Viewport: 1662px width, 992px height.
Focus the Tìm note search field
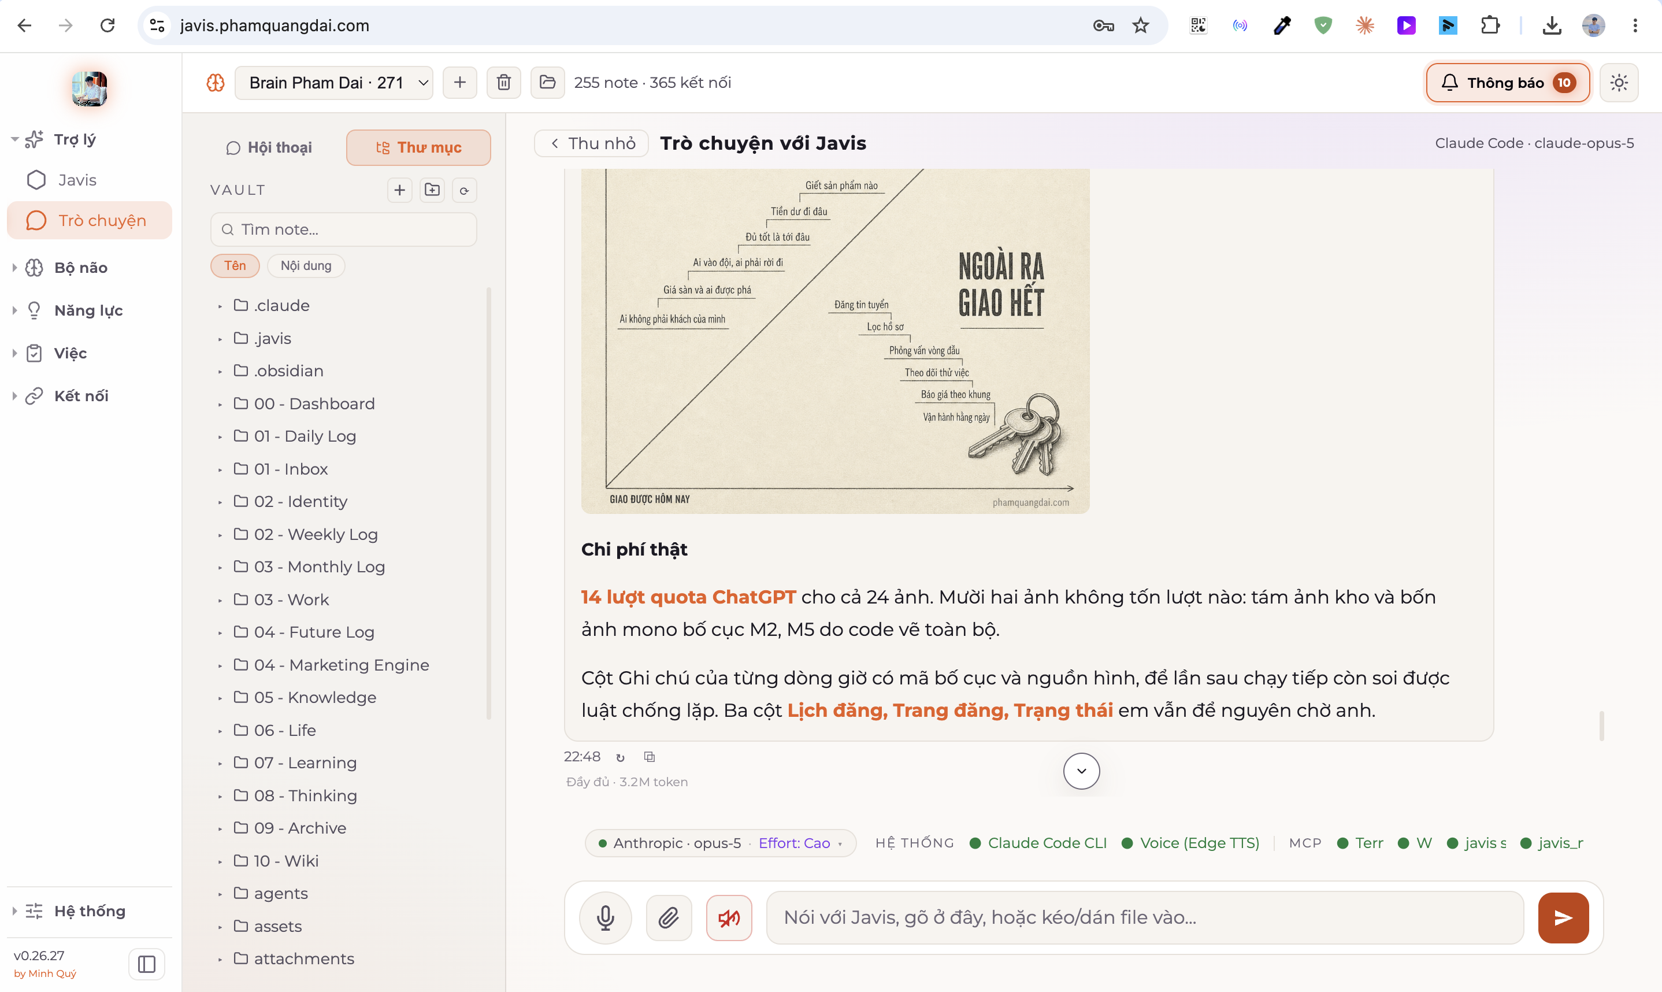(x=343, y=230)
